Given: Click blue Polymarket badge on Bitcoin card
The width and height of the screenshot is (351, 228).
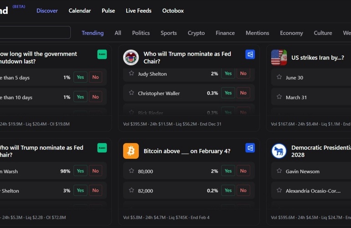Looking at the screenshot, I should point(250,148).
